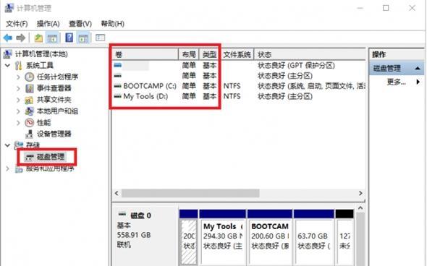Maximize the Computer Management window
427x266 pixels.
[x=386, y=8]
